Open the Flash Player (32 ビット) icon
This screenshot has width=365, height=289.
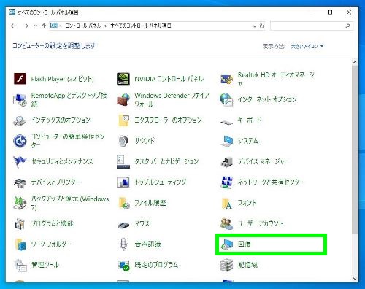20,79
